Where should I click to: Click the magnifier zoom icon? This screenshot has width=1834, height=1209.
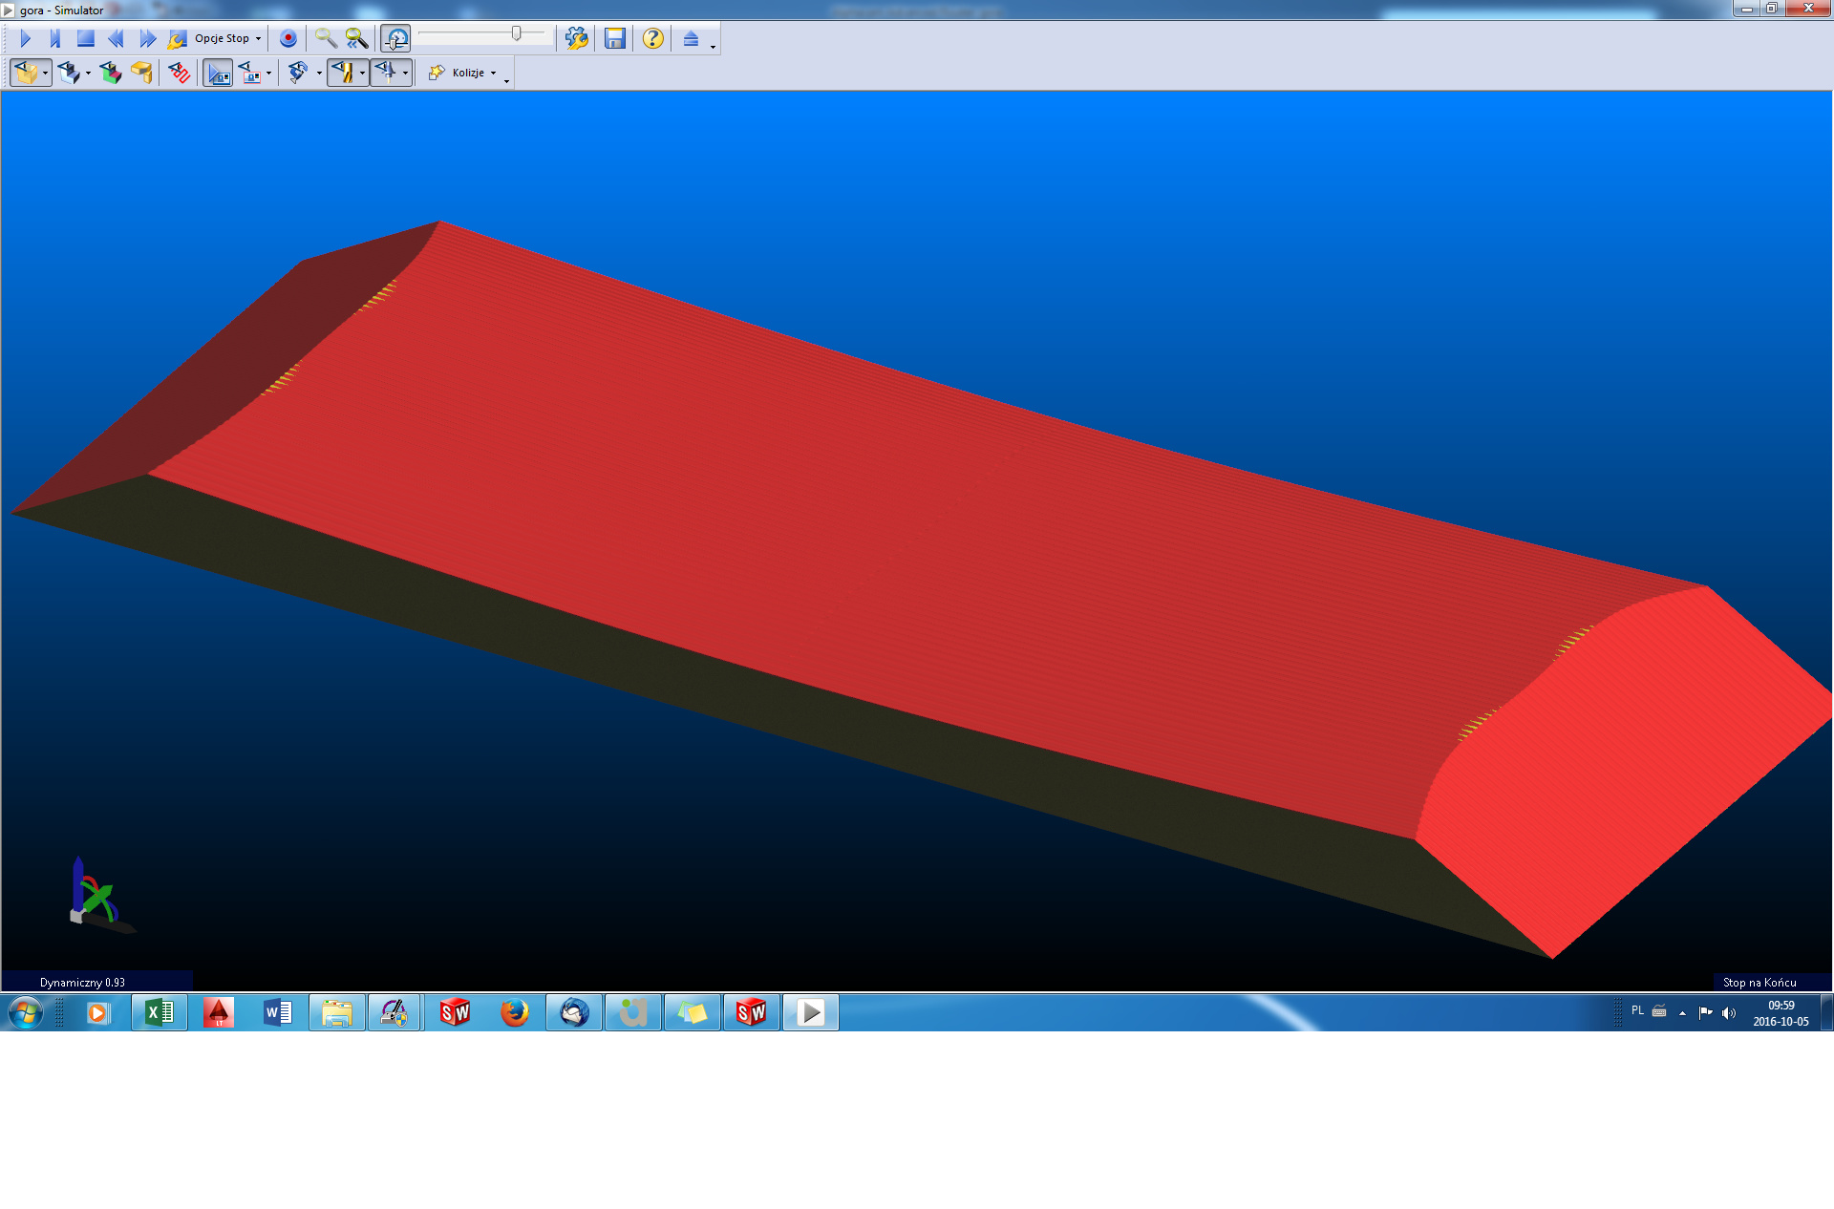coord(326,39)
